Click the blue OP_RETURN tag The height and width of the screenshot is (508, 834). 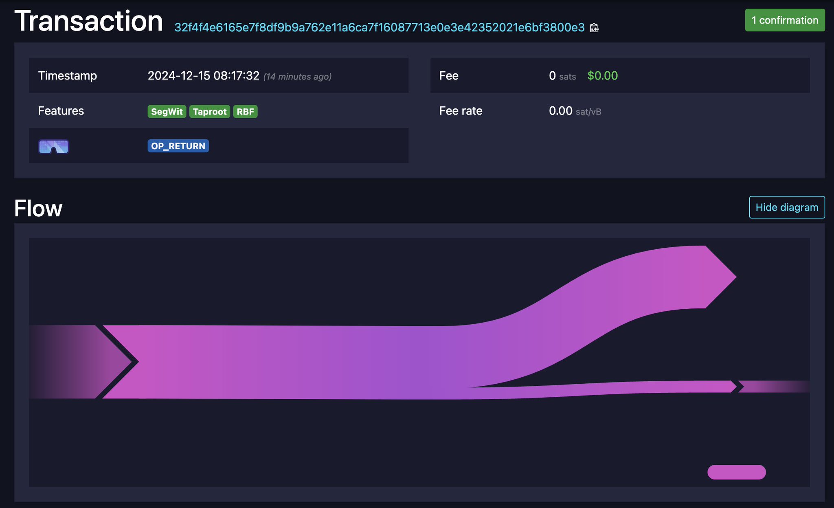178,146
